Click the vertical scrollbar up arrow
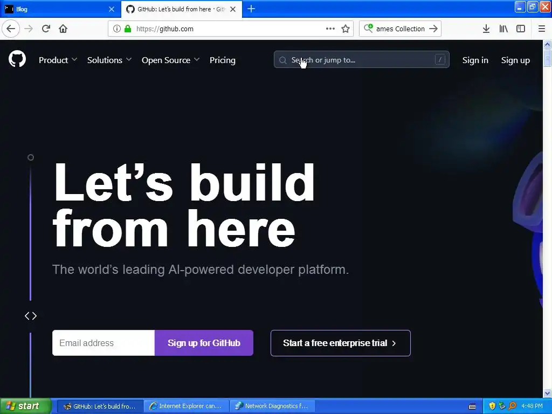552x414 pixels. pos(547,44)
